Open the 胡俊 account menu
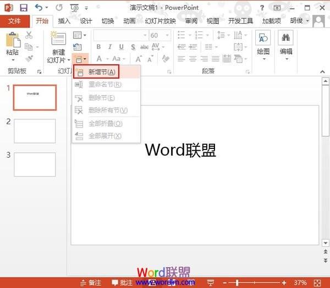The image size is (330, 288). coord(299,21)
